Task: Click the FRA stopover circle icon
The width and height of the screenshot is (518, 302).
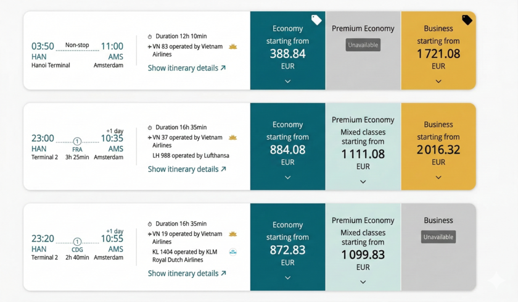Action: [77, 141]
